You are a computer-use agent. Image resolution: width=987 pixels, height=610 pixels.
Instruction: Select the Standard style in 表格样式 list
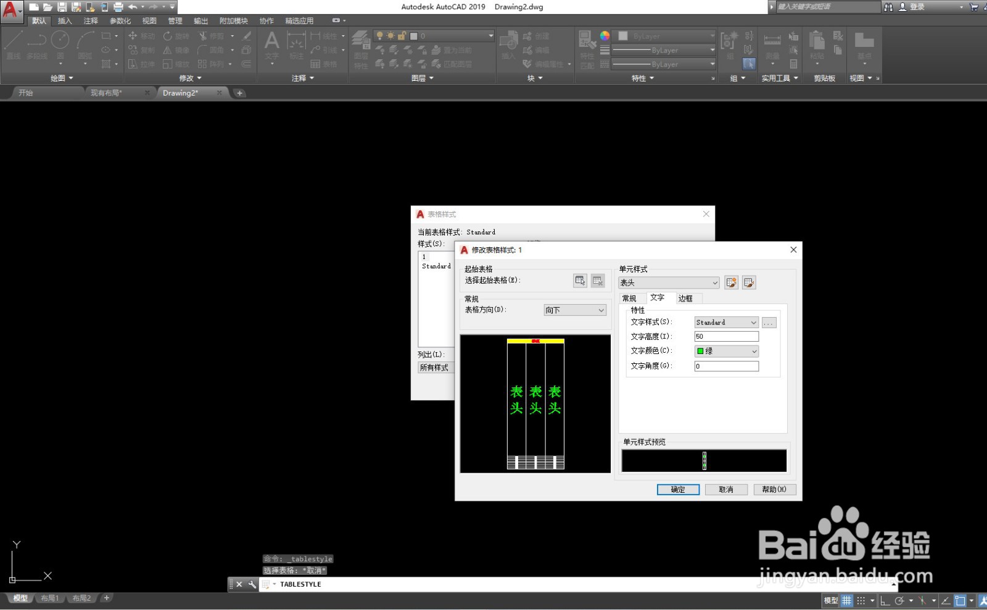[x=436, y=266]
